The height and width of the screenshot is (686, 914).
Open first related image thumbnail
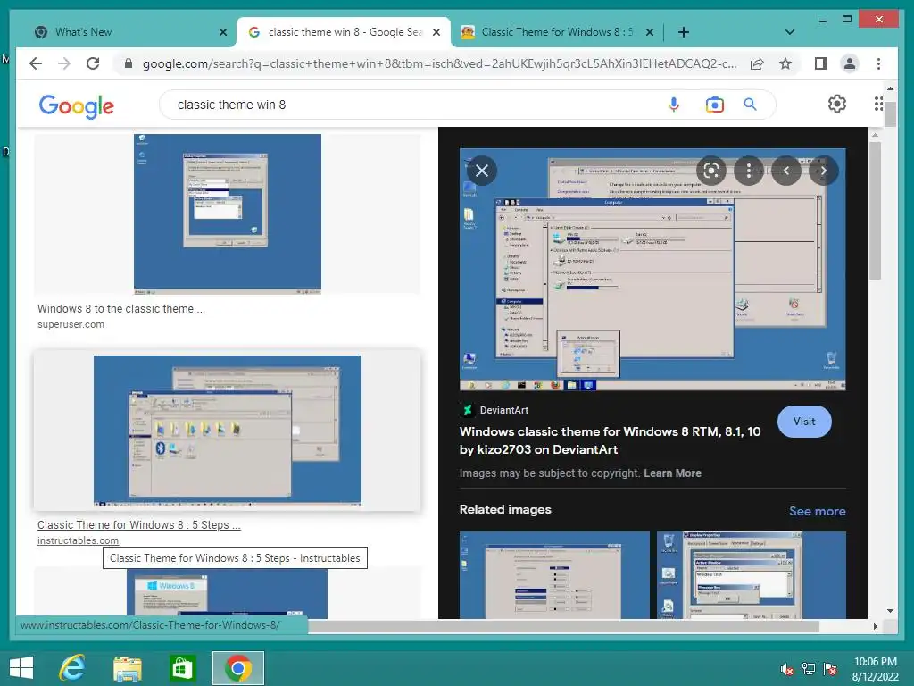(554, 574)
